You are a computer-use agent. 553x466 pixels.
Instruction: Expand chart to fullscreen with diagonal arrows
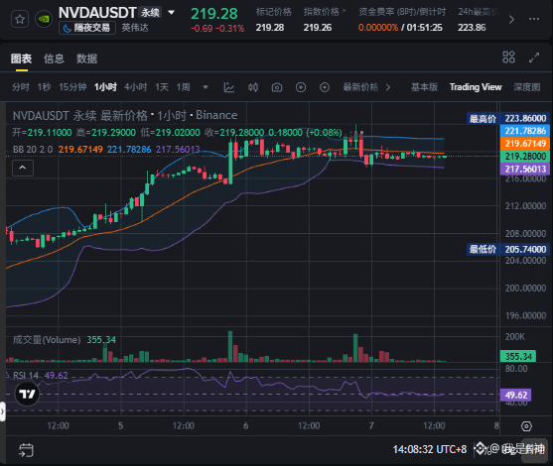click(x=534, y=58)
